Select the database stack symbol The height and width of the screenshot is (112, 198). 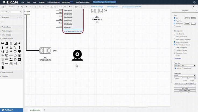[x=15, y=64]
